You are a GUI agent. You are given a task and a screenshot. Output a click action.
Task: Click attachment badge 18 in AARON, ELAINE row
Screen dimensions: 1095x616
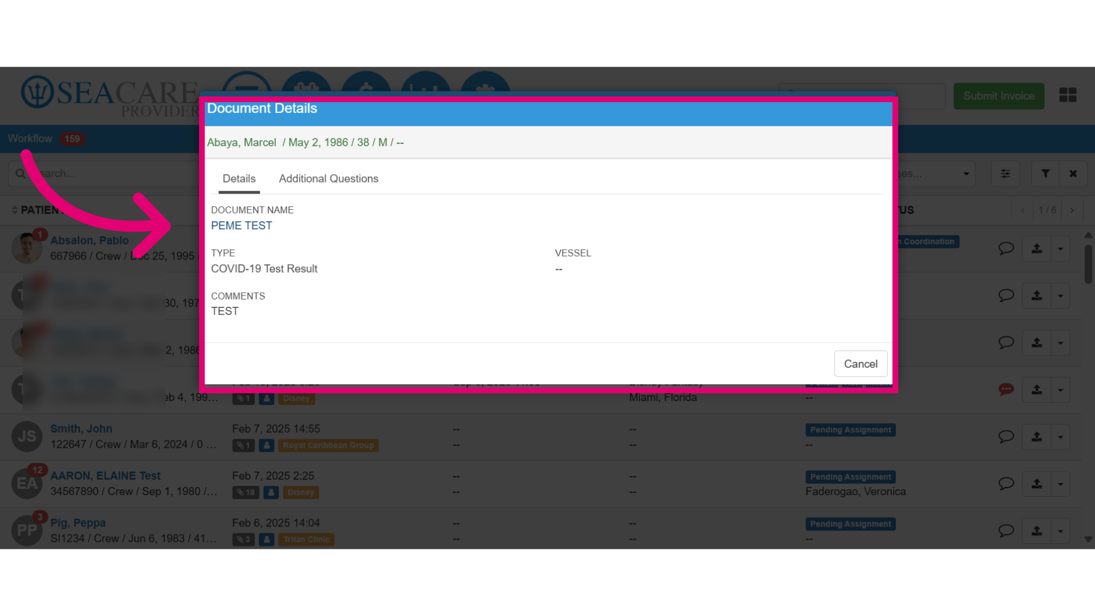point(246,492)
